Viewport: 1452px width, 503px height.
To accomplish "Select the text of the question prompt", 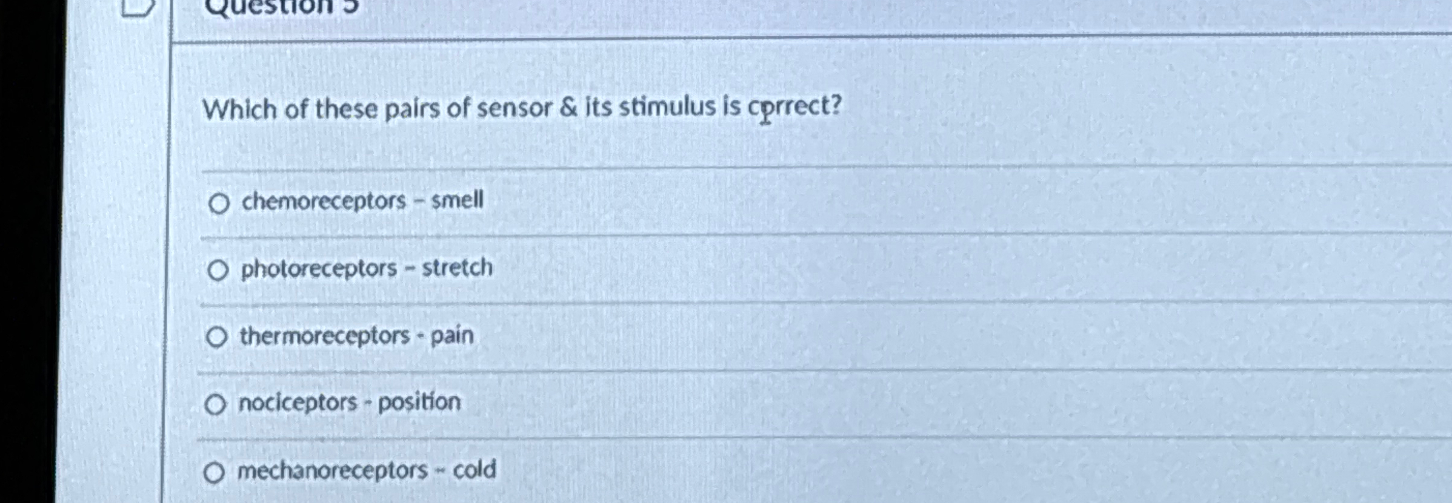I will coord(522,107).
